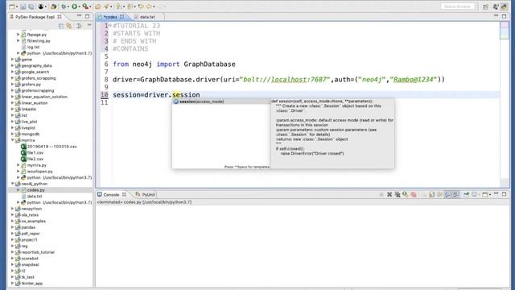515x290 pixels.
Task: Choose session(access_mode) autocomplete suggestion
Action: (x=220, y=101)
